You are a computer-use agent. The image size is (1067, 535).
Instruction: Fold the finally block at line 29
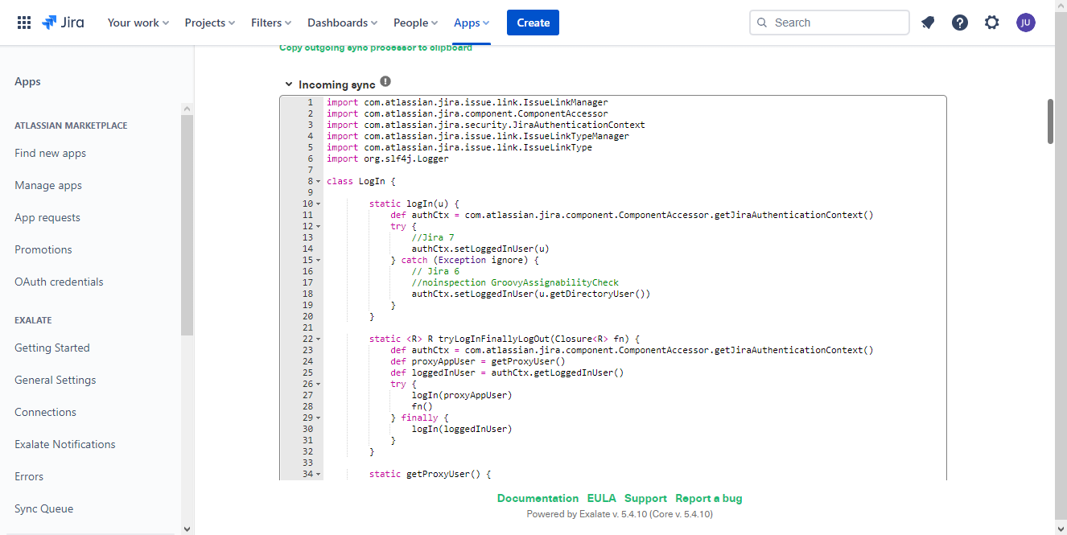point(319,418)
